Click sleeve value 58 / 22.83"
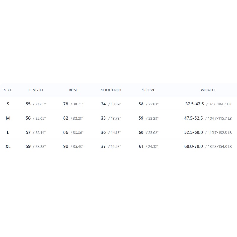The height and width of the screenshot is (237, 237). tap(149, 104)
